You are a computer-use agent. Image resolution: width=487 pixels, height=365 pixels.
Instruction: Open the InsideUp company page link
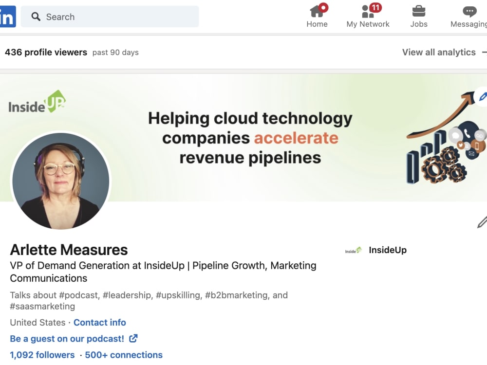(x=388, y=249)
